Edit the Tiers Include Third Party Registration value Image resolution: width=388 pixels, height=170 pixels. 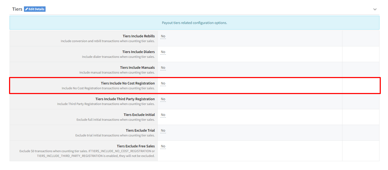tap(163, 99)
